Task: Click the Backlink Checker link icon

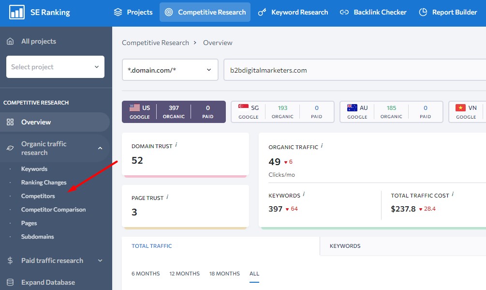Action: pos(344,12)
